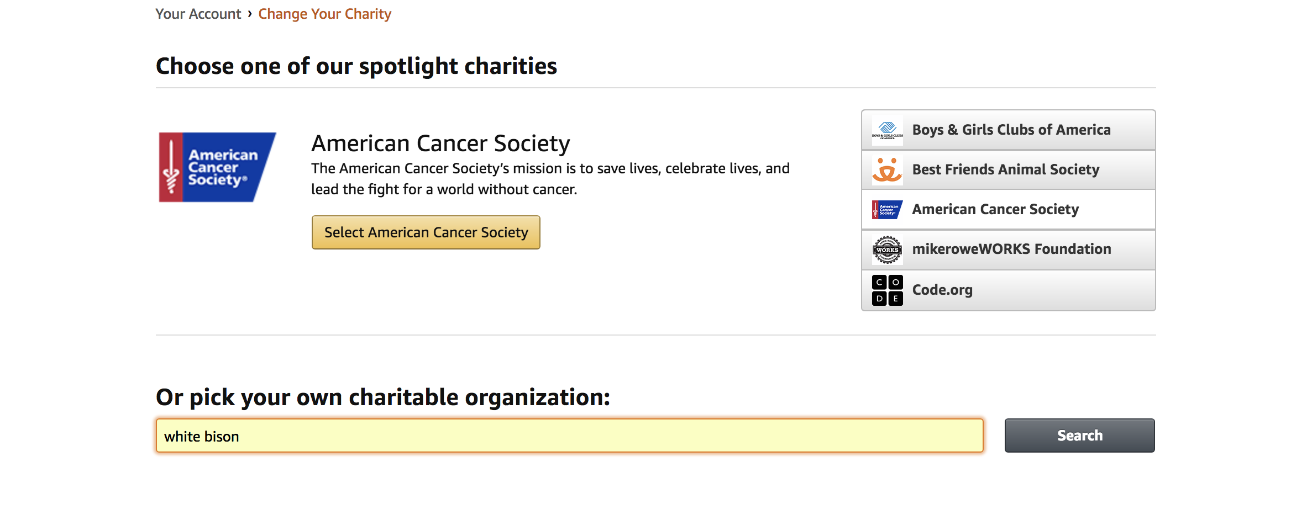Image resolution: width=1312 pixels, height=510 pixels.
Task: Click the 'Choose one of our spotlight charities' heading
Action: pos(356,66)
